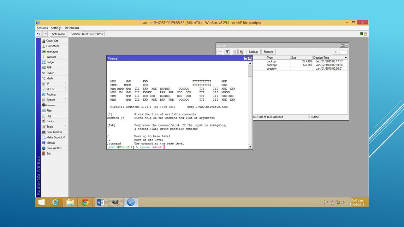Select the package file row

click(298, 65)
